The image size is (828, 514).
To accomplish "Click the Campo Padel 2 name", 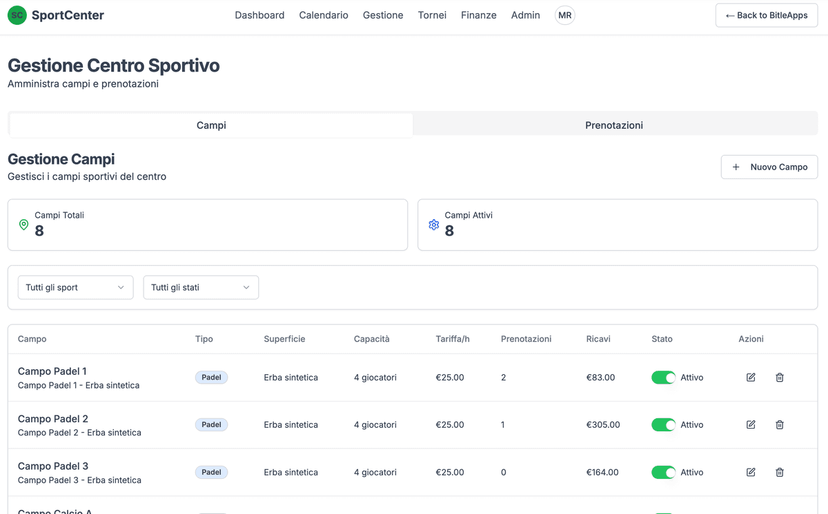I will pyautogui.click(x=53, y=419).
